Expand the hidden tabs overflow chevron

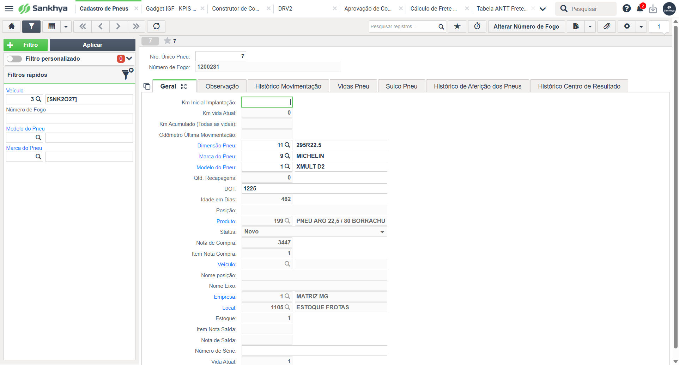[x=543, y=9]
